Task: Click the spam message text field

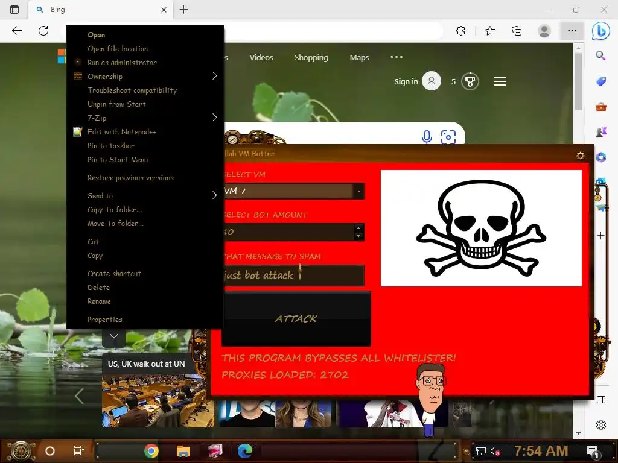Action: click(293, 275)
